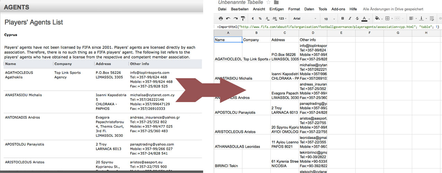Click 'Players' Agents List' heading on webpage
This screenshot has height=173, width=442.
[34, 22]
